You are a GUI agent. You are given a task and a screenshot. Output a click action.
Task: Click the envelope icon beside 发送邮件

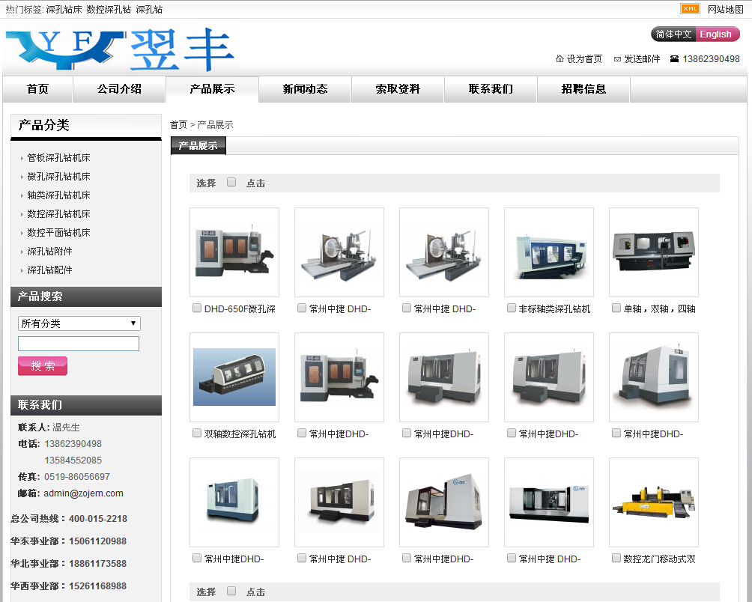617,59
